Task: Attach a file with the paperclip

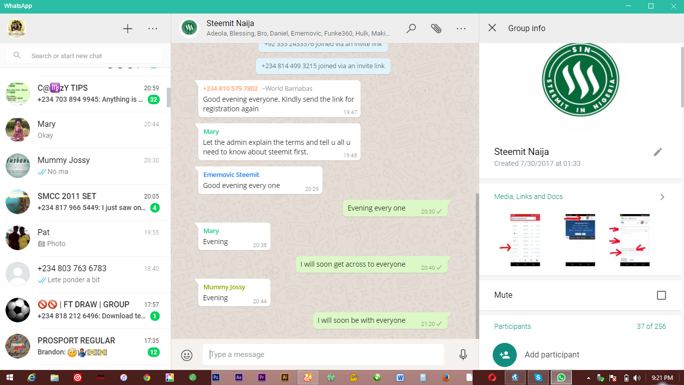Action: pyautogui.click(x=436, y=29)
